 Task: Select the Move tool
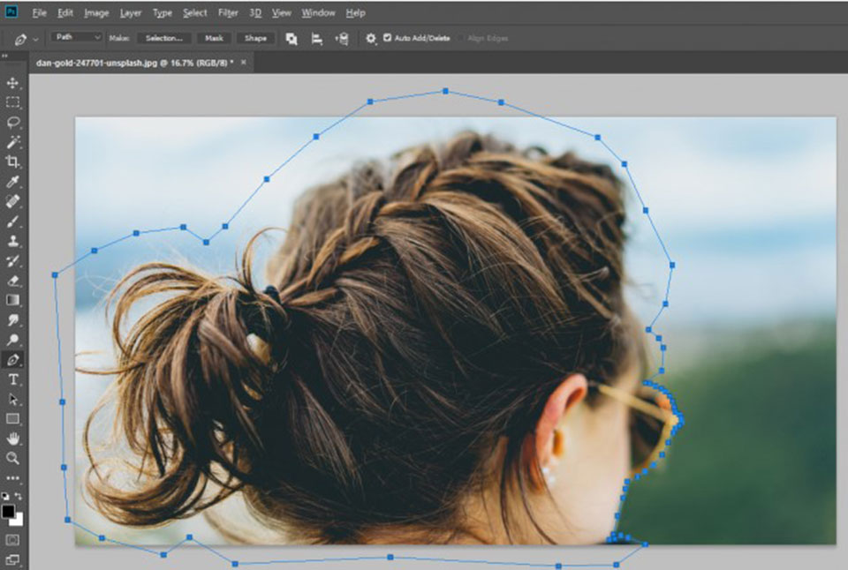[x=12, y=83]
